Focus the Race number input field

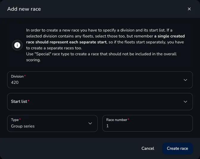[148, 123]
